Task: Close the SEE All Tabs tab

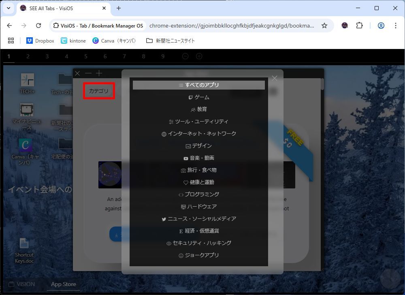Action: tap(104, 8)
